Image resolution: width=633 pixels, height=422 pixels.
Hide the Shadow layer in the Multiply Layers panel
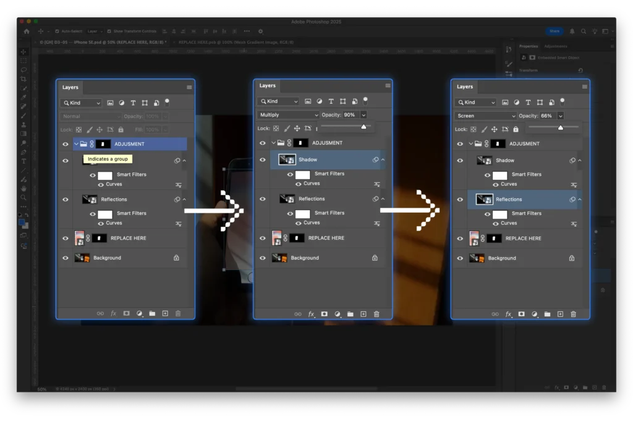(x=262, y=160)
